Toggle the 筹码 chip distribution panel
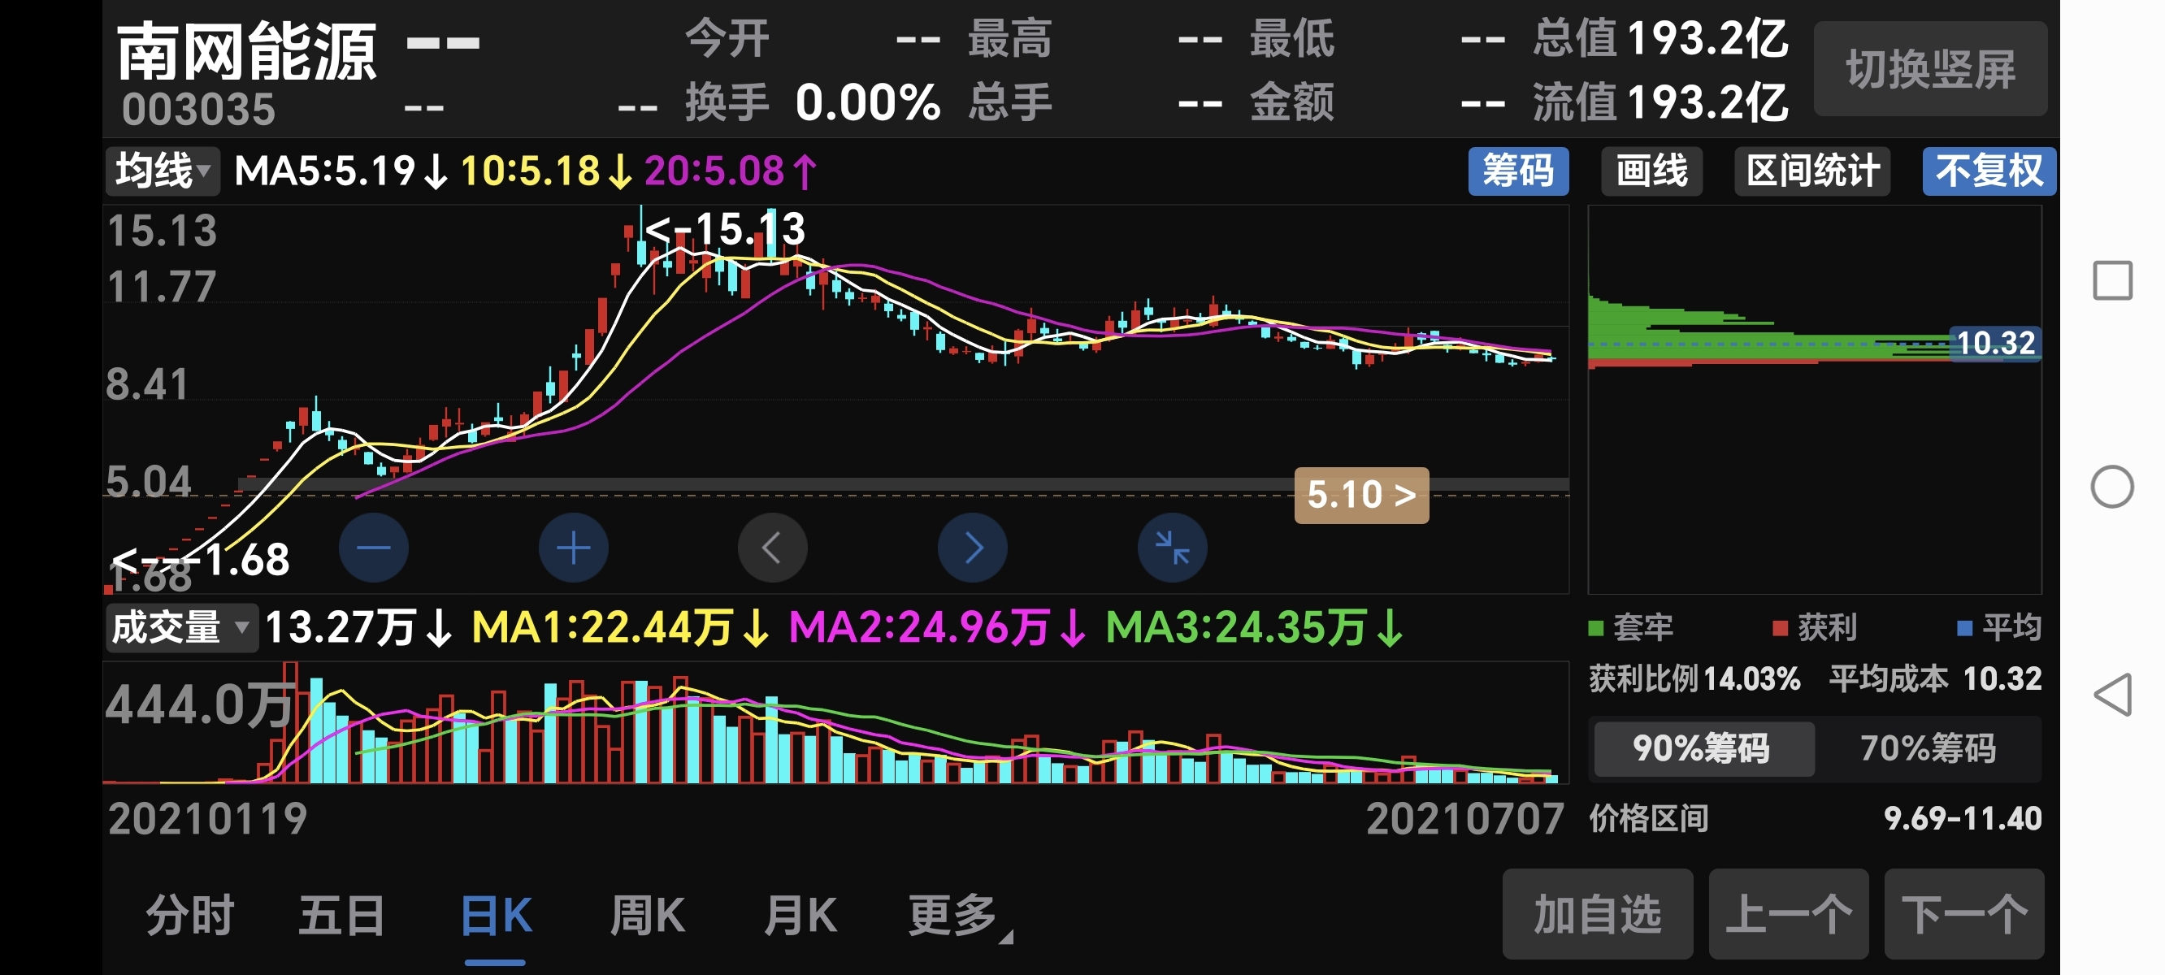 tap(1517, 171)
